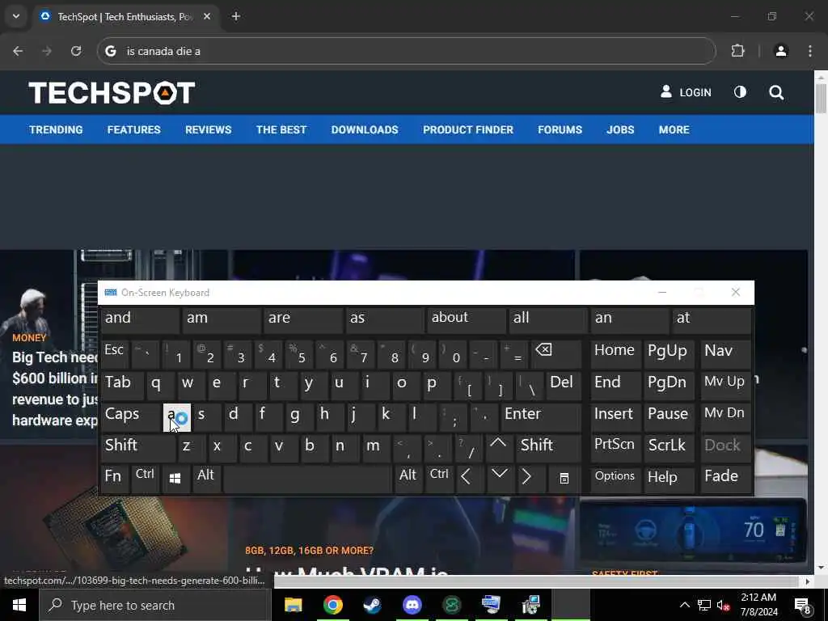Open Steam from the taskbar

[372, 605]
